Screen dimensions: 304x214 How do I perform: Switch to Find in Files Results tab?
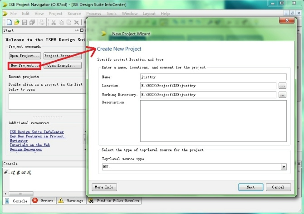click(x=114, y=201)
